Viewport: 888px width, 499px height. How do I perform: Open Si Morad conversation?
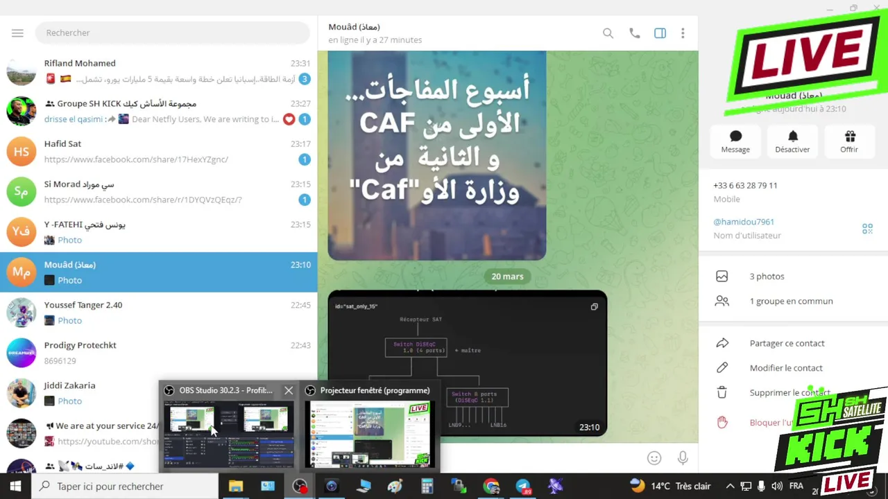click(x=159, y=191)
